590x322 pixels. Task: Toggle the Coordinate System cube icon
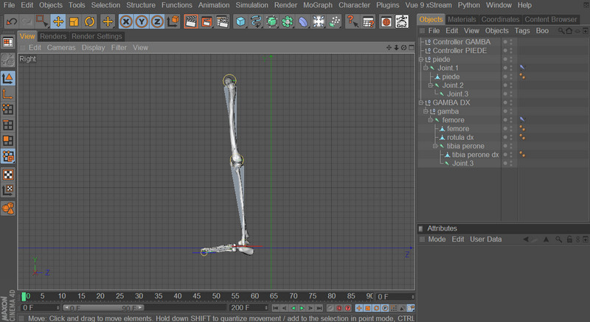pos(173,21)
